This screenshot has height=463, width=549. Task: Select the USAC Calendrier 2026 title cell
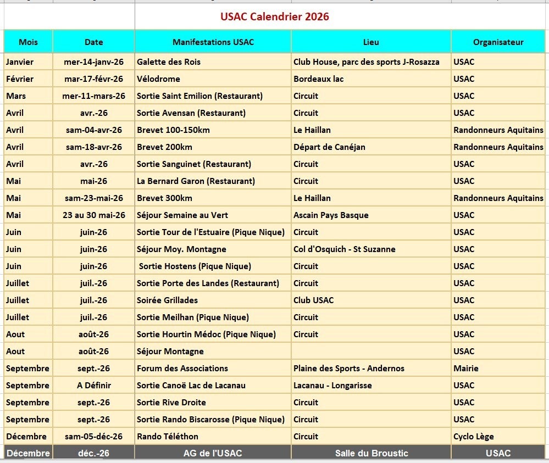tap(275, 16)
